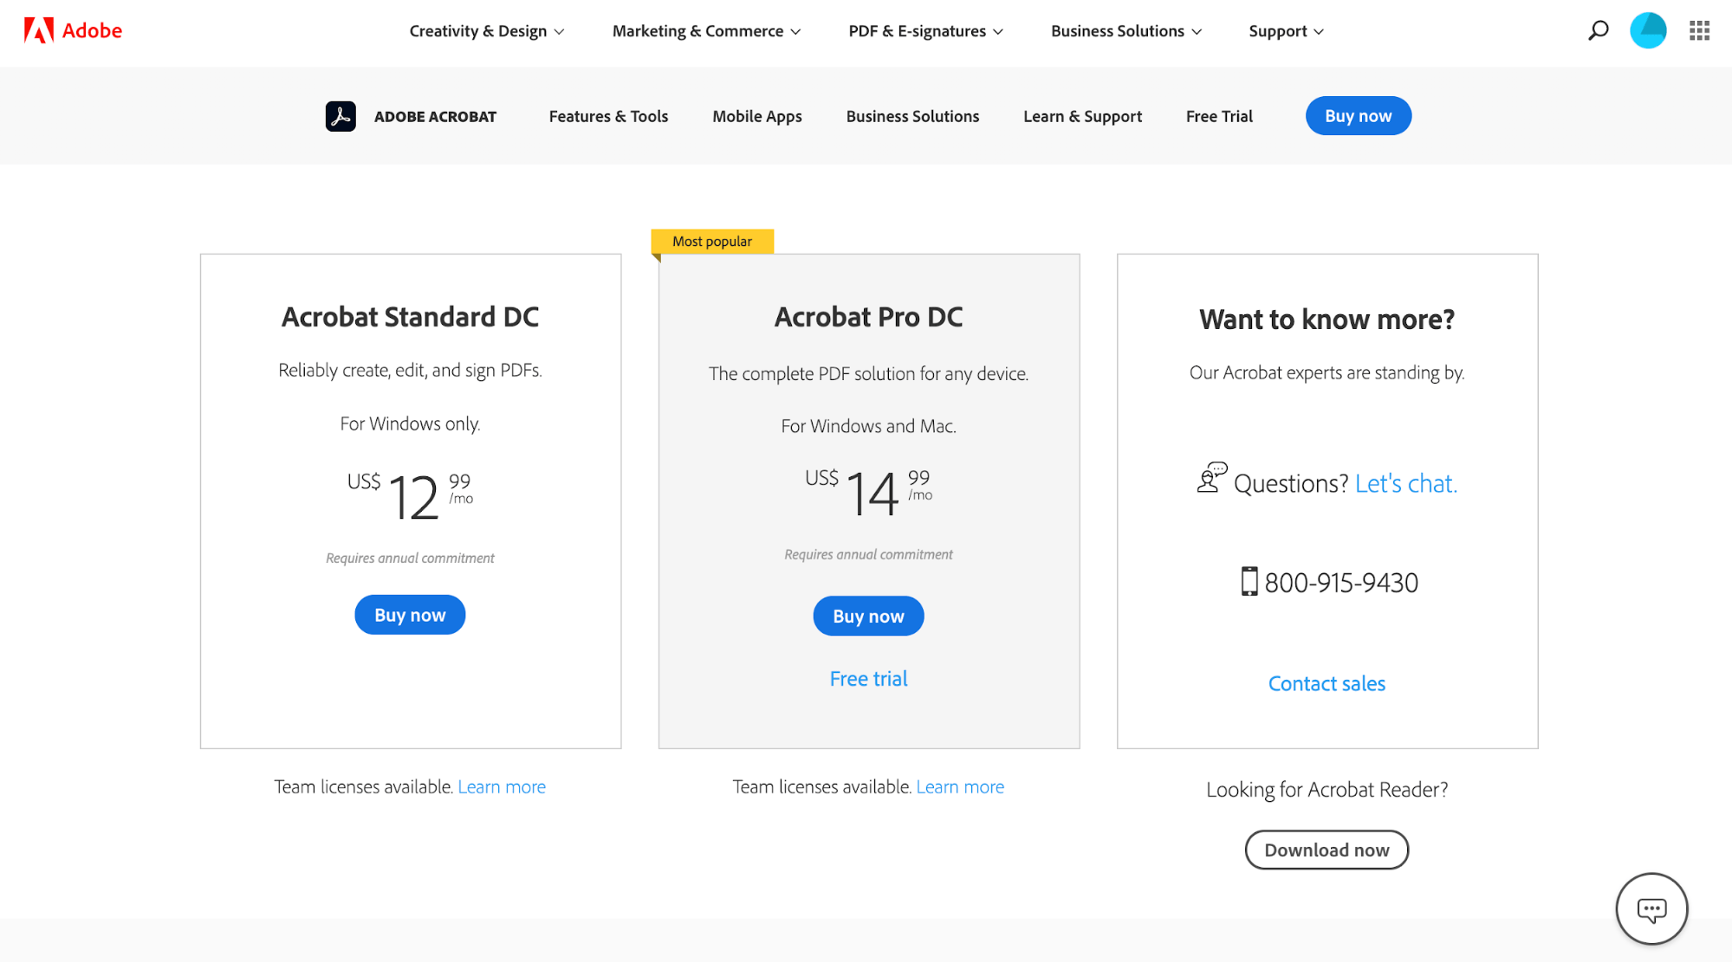Click Contact sales link in support panel
The image size is (1732, 963).
[x=1327, y=682]
